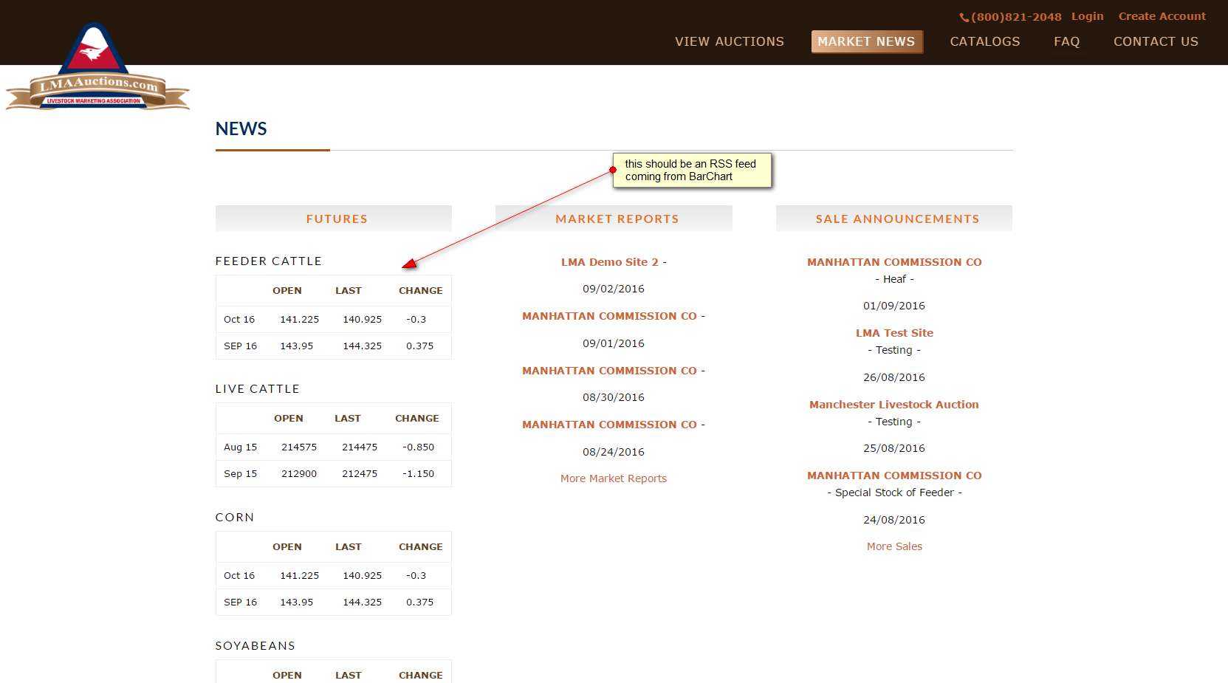Viewport: 1228px width, 683px height.
Task: Open the Manhattan Commission report dated 09/01/2016
Action: pyautogui.click(x=609, y=316)
